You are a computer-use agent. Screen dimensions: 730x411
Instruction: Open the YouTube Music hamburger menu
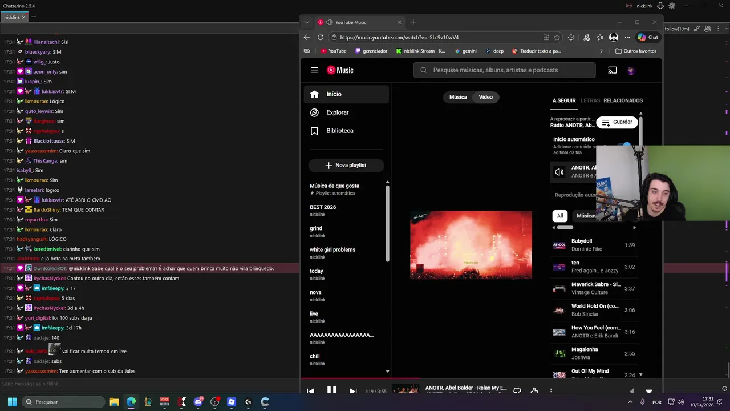click(x=314, y=70)
